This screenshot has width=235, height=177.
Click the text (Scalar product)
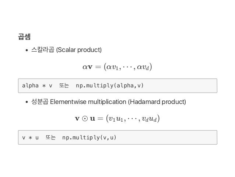pos(78,49)
